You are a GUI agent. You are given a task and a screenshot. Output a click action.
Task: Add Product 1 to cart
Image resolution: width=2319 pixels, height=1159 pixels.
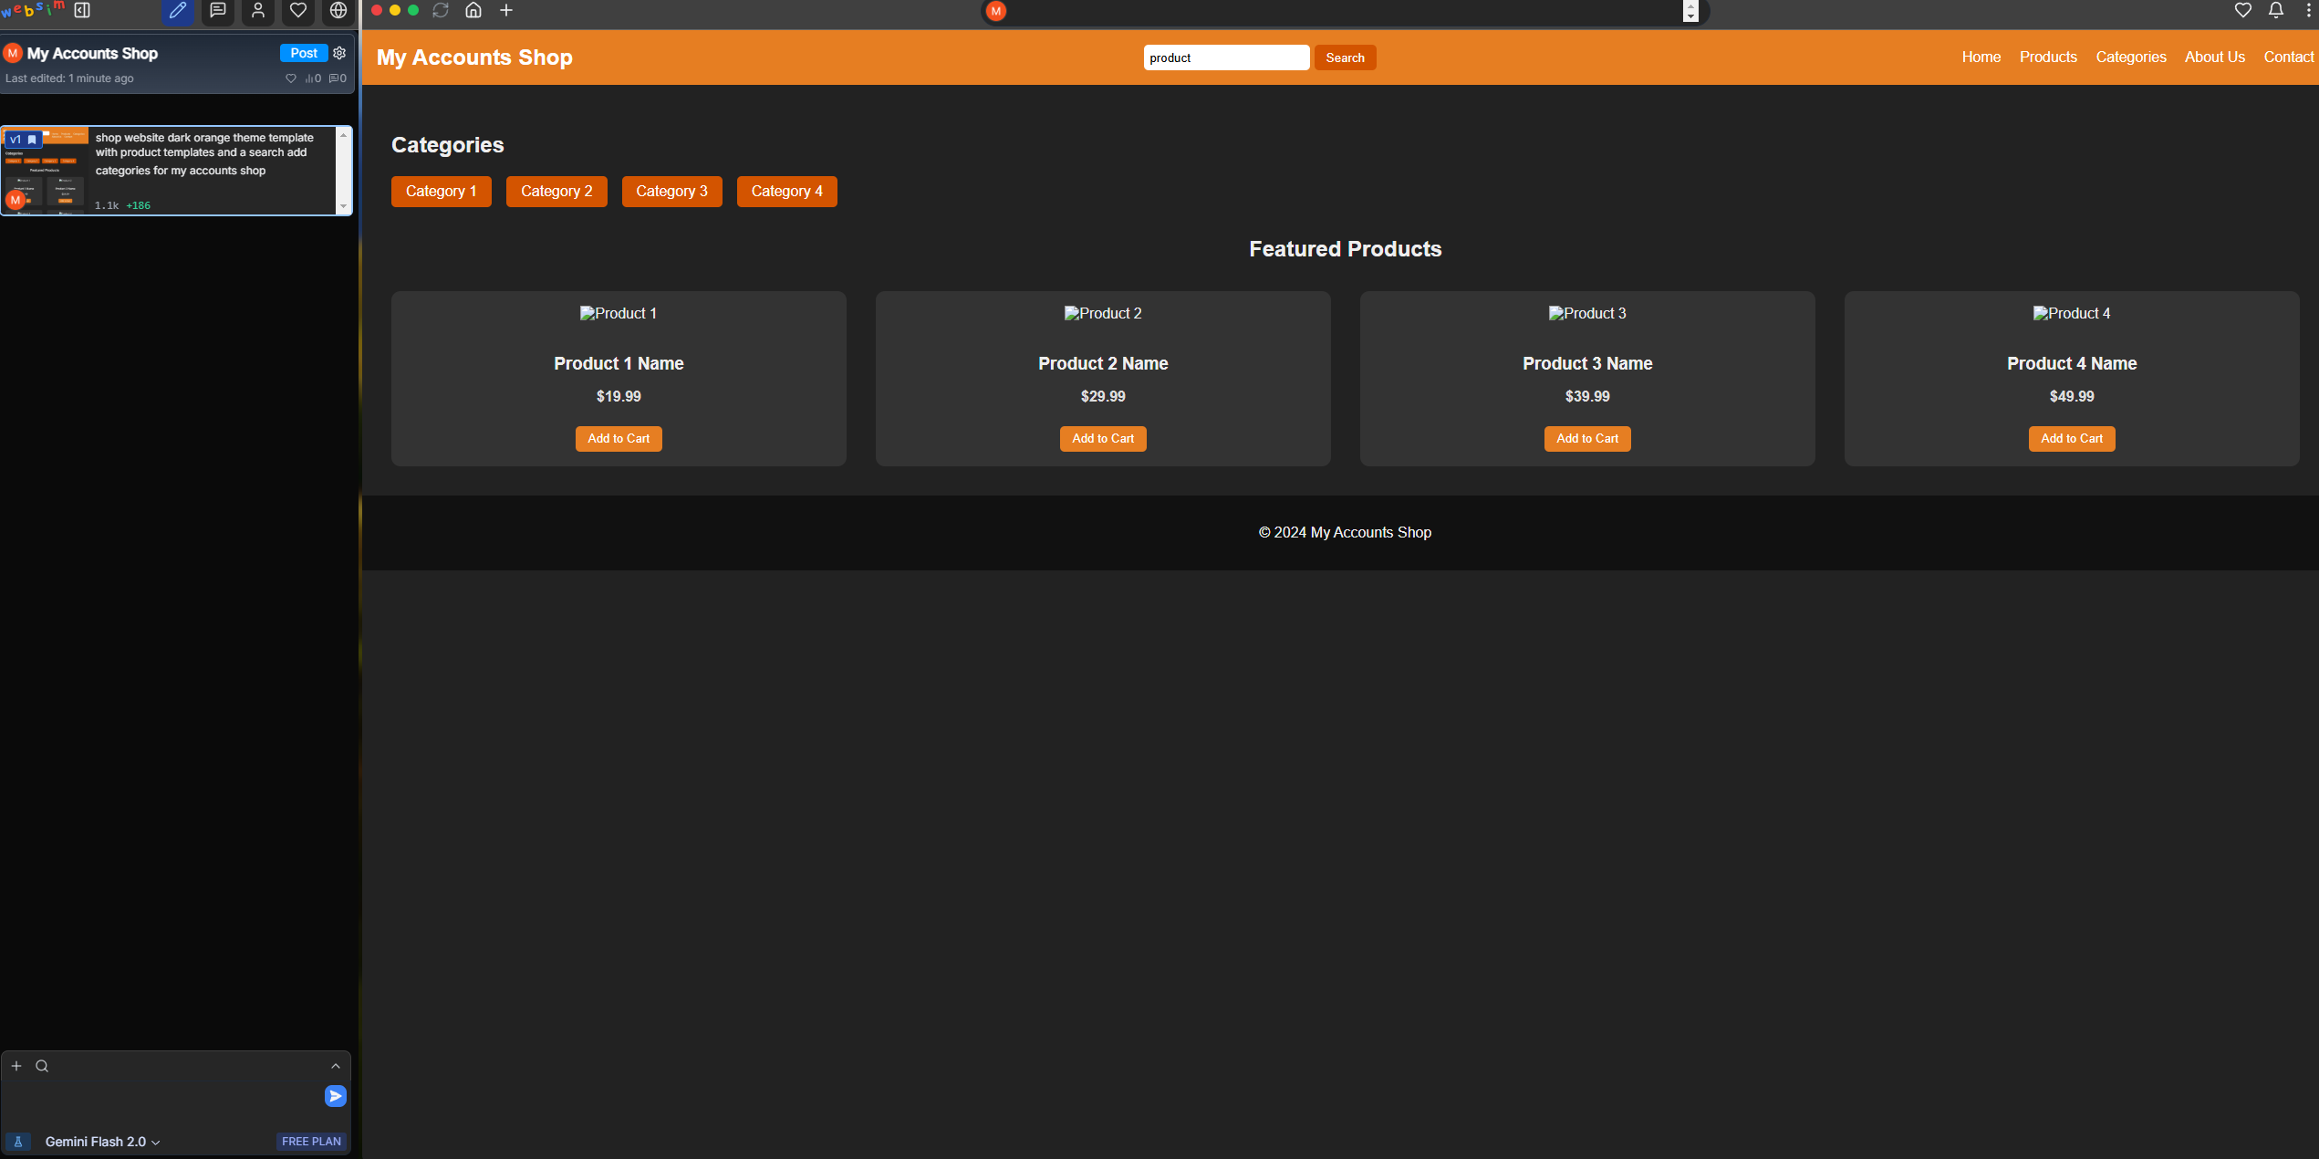click(619, 439)
